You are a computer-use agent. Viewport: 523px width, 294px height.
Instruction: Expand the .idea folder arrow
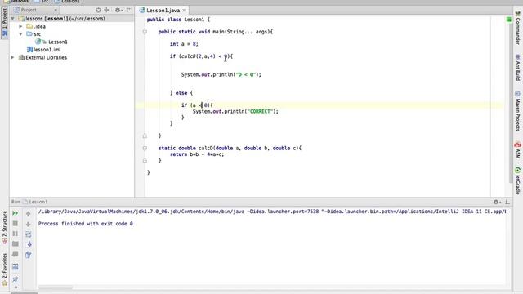click(x=20, y=26)
